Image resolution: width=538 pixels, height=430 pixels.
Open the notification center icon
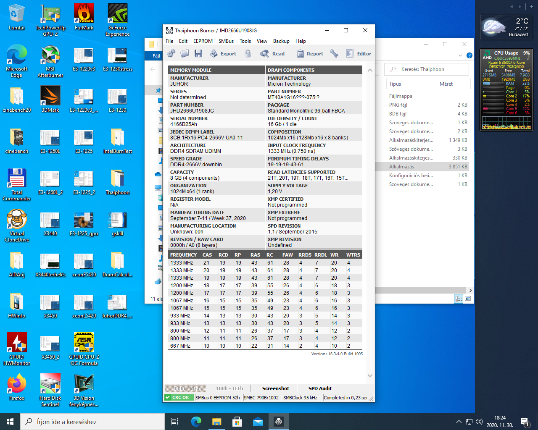click(x=524, y=422)
